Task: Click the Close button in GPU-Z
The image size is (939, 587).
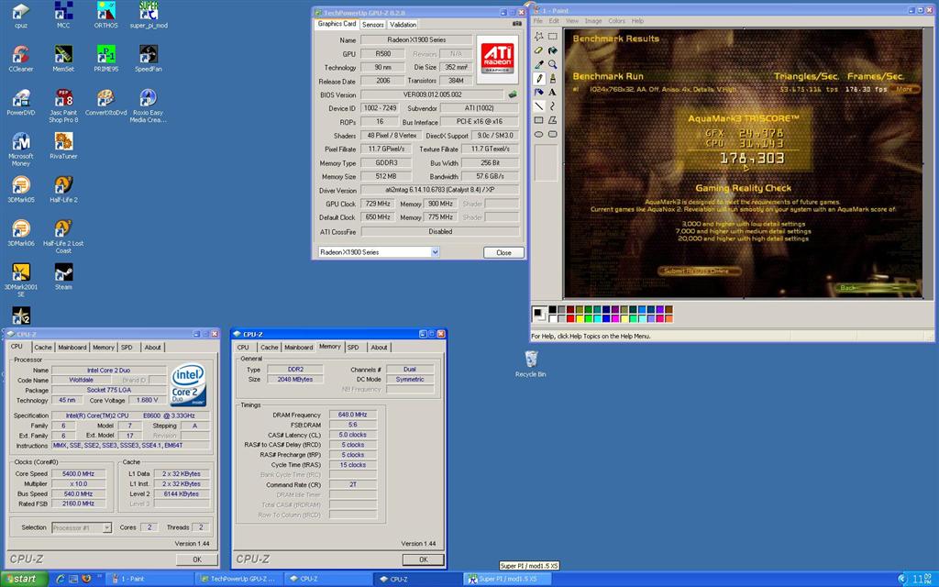Action: coord(503,253)
